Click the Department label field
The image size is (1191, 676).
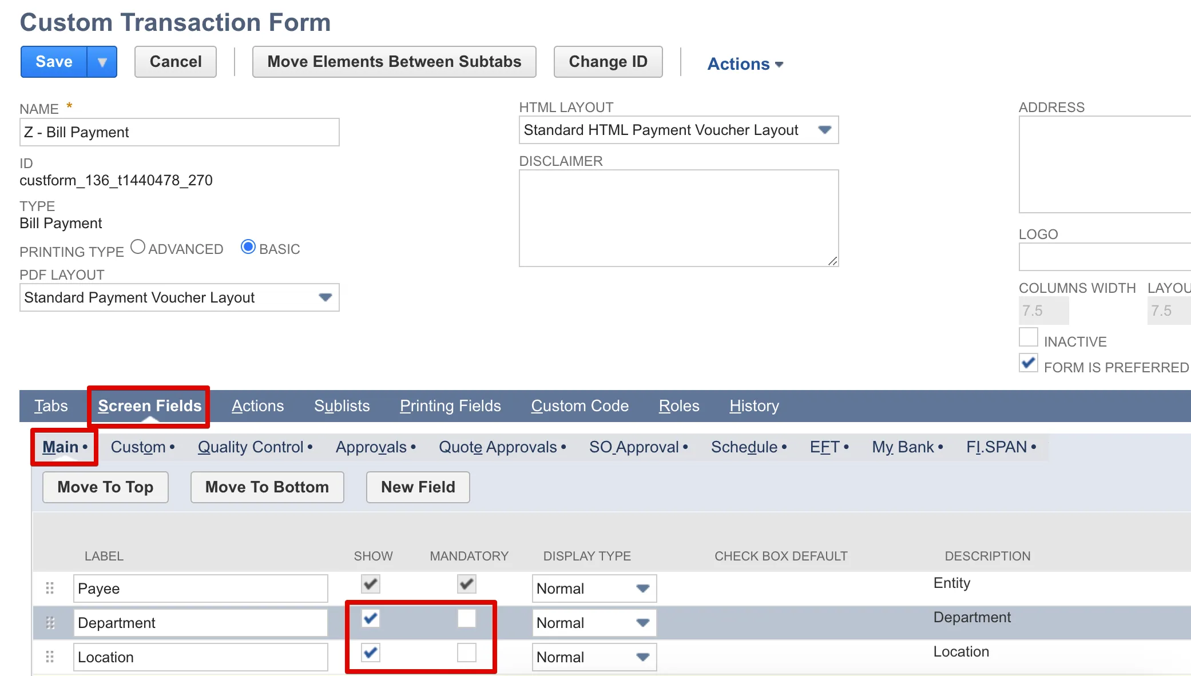coord(201,623)
